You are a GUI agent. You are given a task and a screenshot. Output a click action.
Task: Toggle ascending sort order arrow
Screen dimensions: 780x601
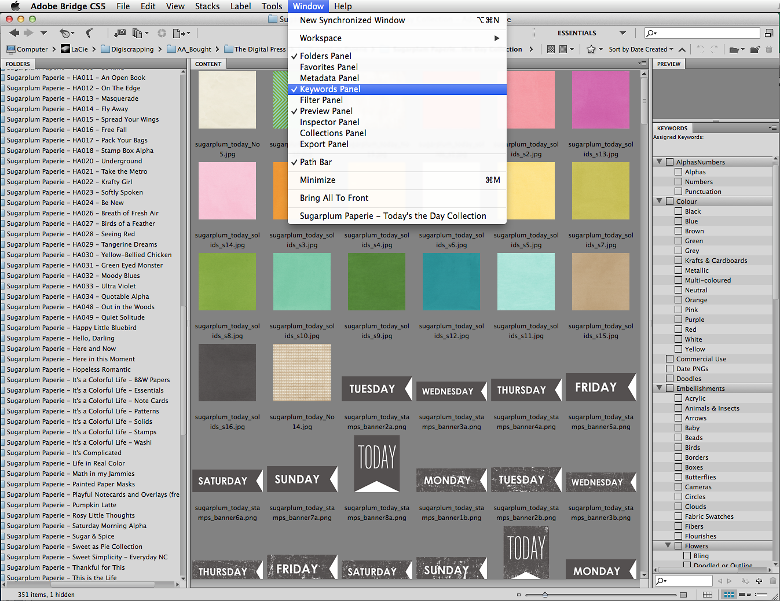click(682, 49)
